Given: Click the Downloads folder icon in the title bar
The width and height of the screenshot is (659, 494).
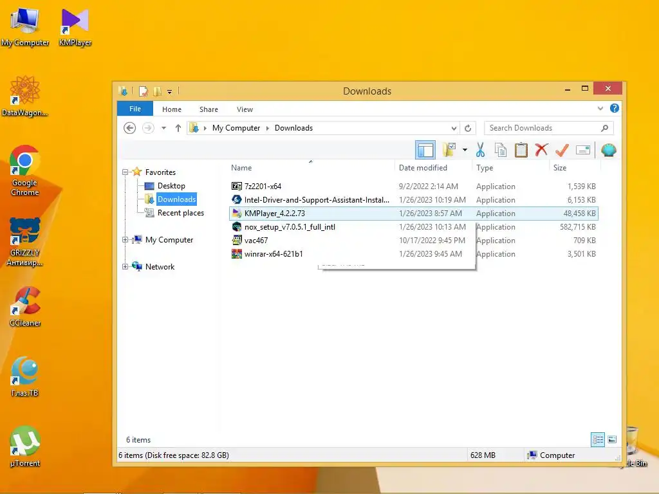Looking at the screenshot, I should pyautogui.click(x=124, y=91).
